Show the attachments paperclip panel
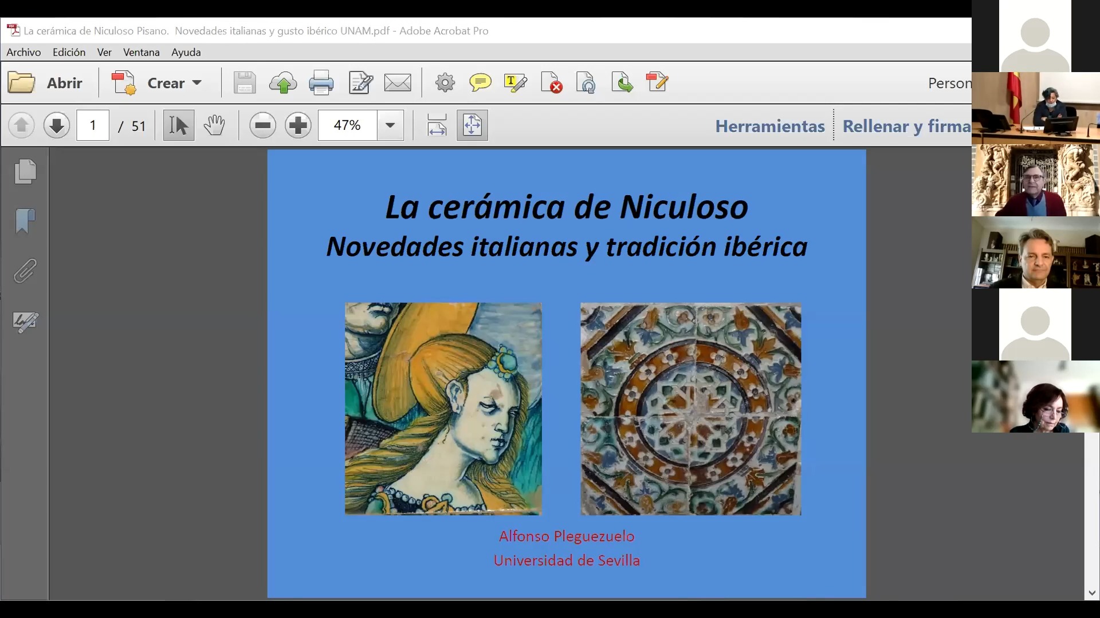 (x=25, y=271)
